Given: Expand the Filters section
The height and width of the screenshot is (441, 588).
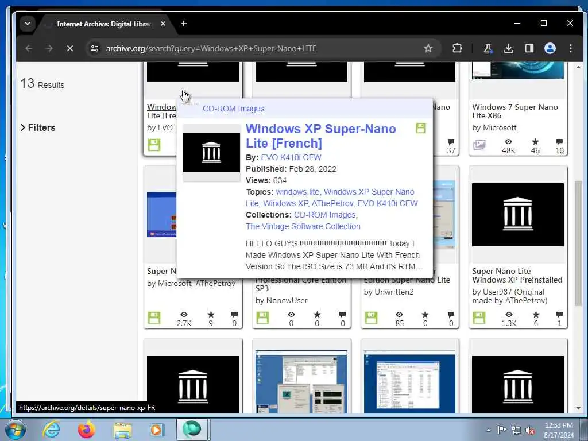Looking at the screenshot, I should click(38, 128).
